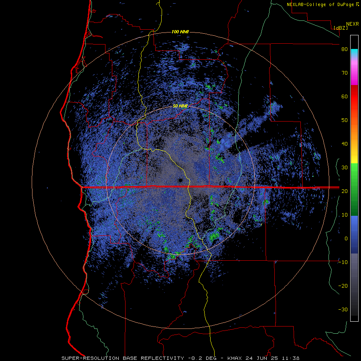Click the dBZ unit label above the color scale
This screenshot has width=361, height=361.
[341, 28]
